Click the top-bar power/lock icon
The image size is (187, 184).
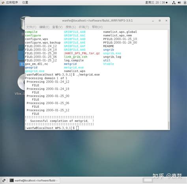click(185, 2)
